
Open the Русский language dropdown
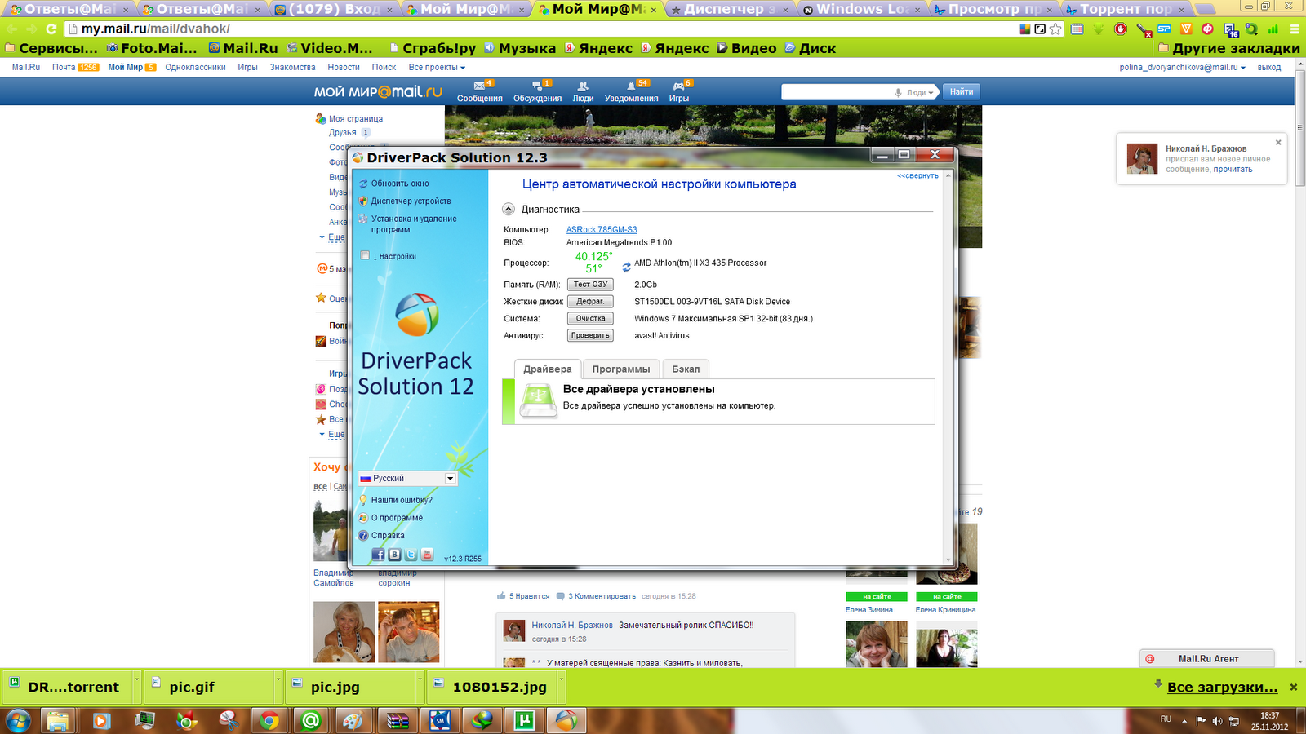(407, 479)
